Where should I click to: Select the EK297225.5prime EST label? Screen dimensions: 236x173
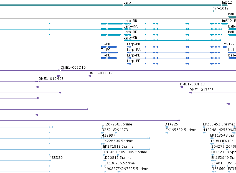pos(133,169)
